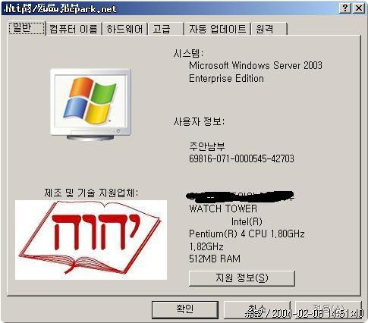Screen dimensions: 368x323
Task: Go to the 고급 tab
Action: tap(166, 29)
